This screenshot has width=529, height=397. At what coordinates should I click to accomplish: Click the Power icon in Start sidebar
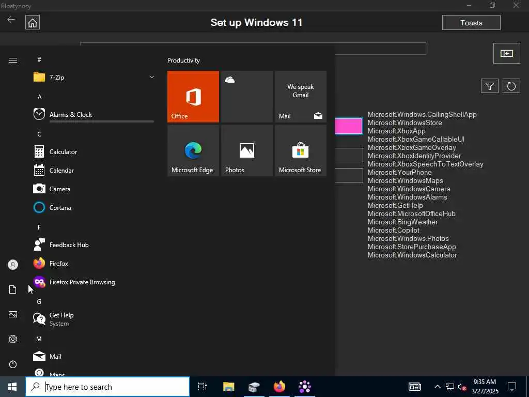pyautogui.click(x=13, y=364)
